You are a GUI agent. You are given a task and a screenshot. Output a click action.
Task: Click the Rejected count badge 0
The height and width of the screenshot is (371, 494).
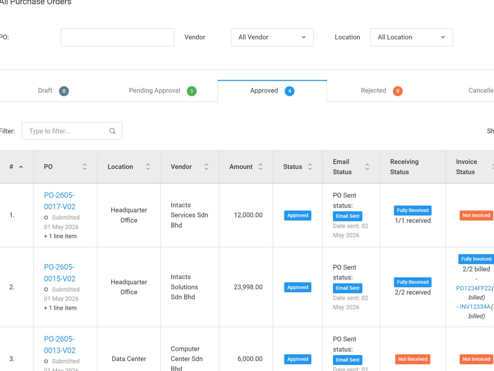point(398,91)
